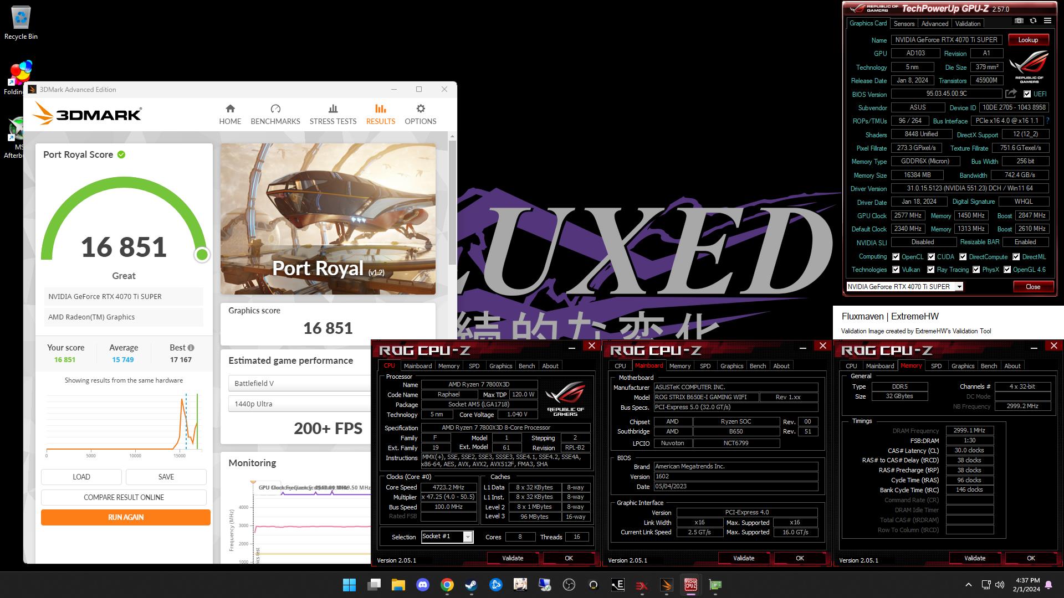1064x598 pixels.
Task: Click the GPU-Z Name field value
Action: point(946,40)
